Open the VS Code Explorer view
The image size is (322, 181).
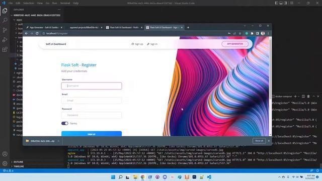(x=5, y=11)
